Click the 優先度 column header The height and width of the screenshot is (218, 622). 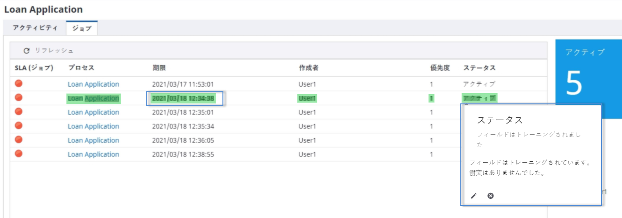click(x=439, y=68)
